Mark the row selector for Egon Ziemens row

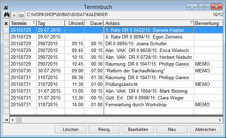6,37
